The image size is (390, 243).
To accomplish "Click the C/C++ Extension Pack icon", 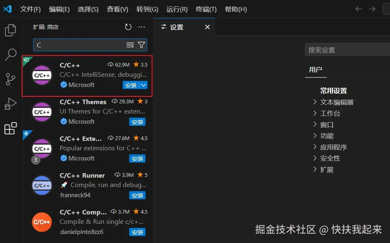I will [42, 149].
